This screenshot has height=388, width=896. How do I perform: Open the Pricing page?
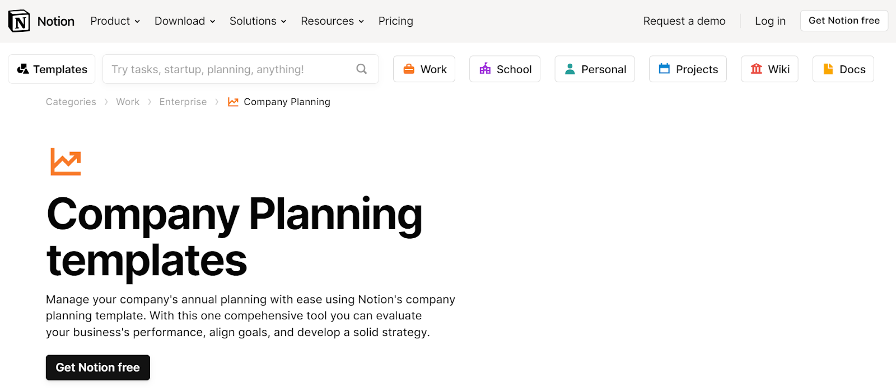click(x=395, y=21)
